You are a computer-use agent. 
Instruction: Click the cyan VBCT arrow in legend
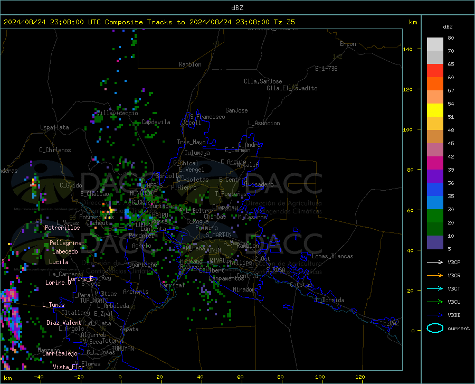[x=435, y=288]
